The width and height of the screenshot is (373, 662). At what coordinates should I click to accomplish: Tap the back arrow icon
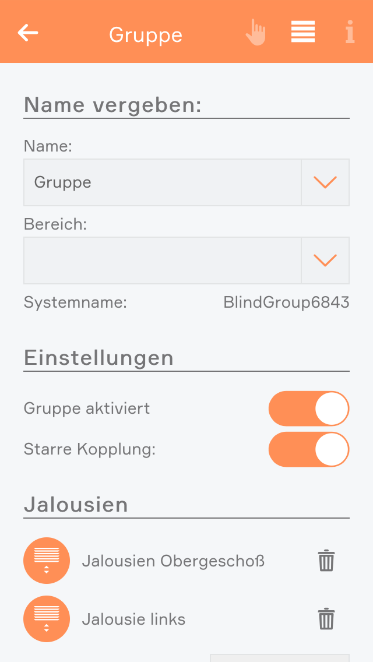(28, 33)
